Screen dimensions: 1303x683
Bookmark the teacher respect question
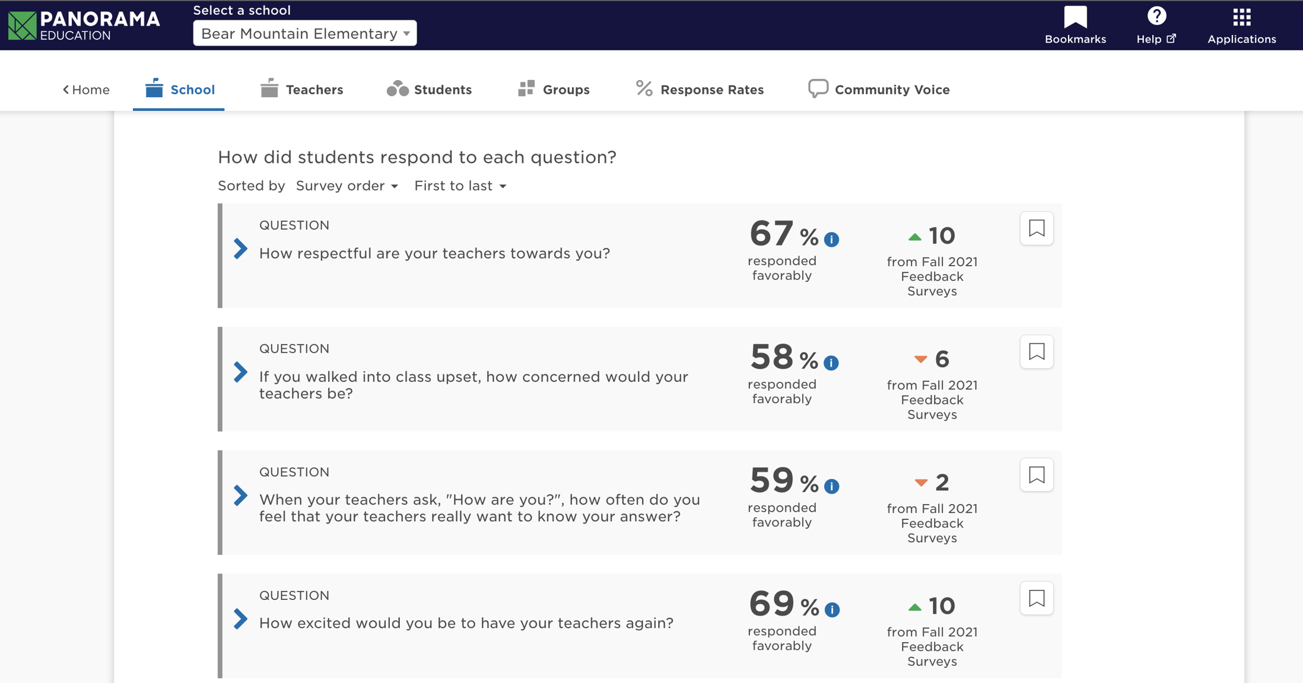click(x=1036, y=228)
